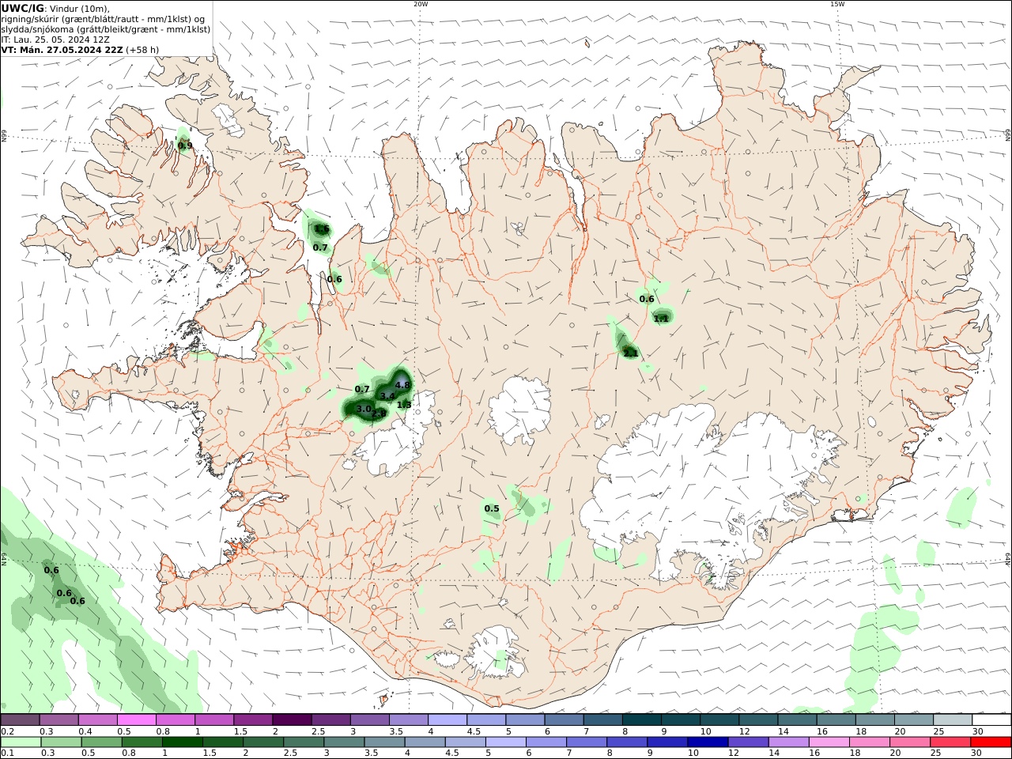Viewport: 1012px width, 759px height.
Task: Select the dusky purple 0.2 swatch in top row
Action: [20, 719]
